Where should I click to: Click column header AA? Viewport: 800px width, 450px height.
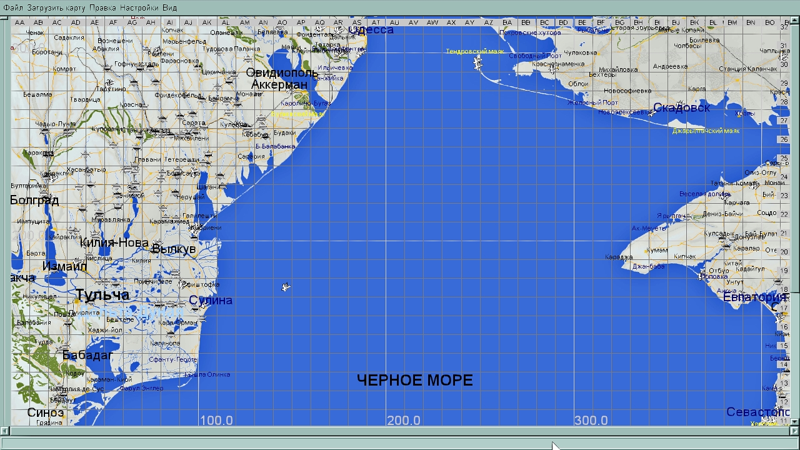click(20, 22)
